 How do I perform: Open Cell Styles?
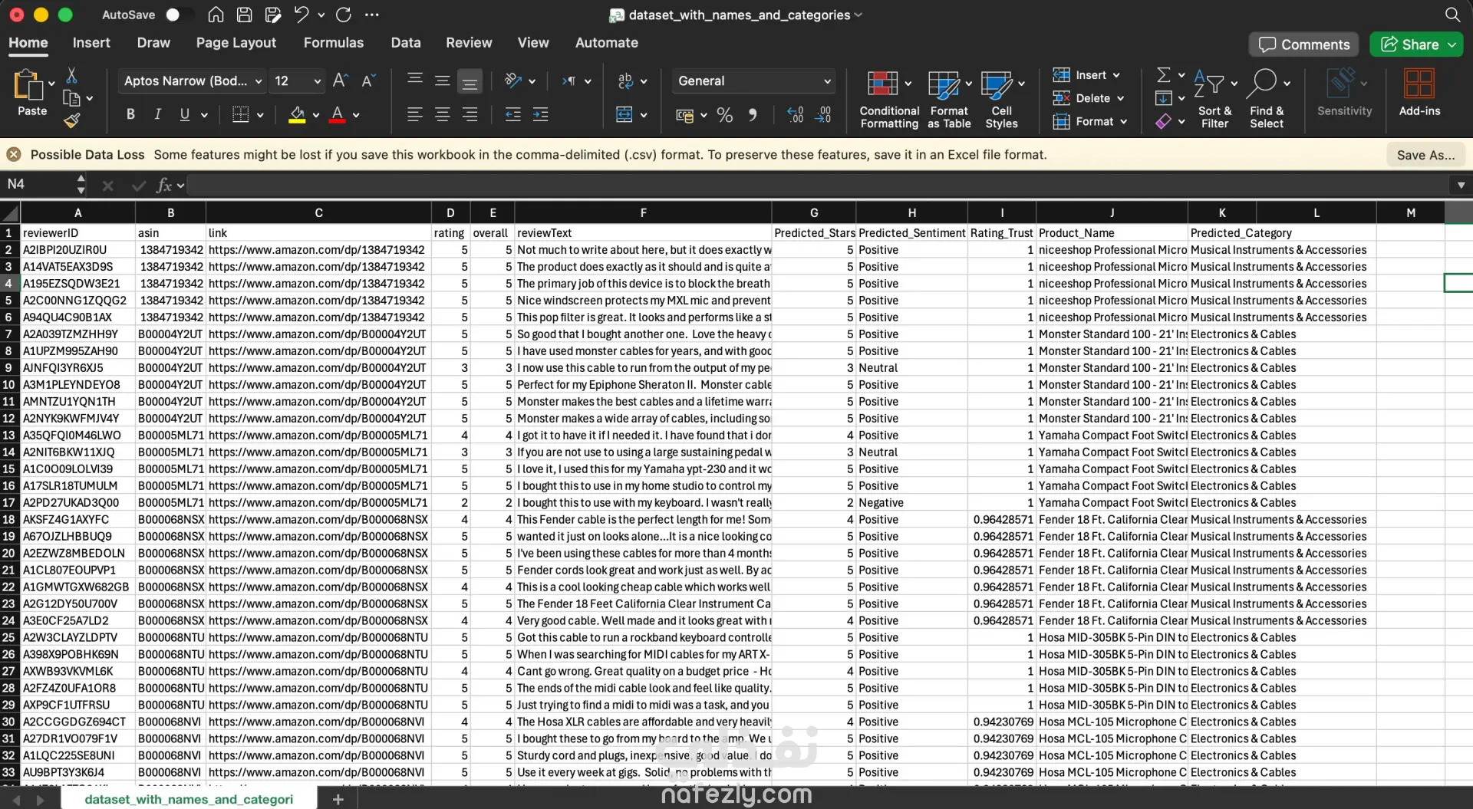click(x=1001, y=99)
